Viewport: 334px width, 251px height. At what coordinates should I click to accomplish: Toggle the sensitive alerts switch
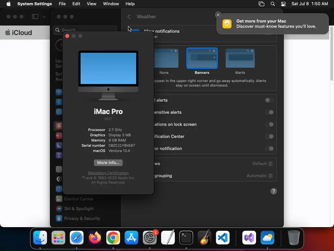pos(269,112)
